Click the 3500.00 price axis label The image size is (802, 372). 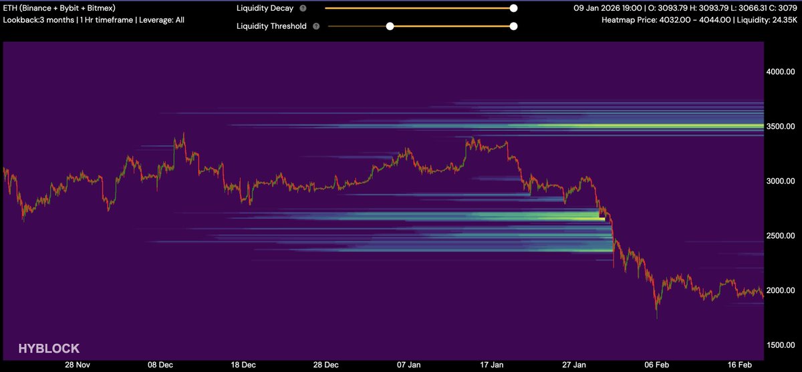pyautogui.click(x=781, y=126)
